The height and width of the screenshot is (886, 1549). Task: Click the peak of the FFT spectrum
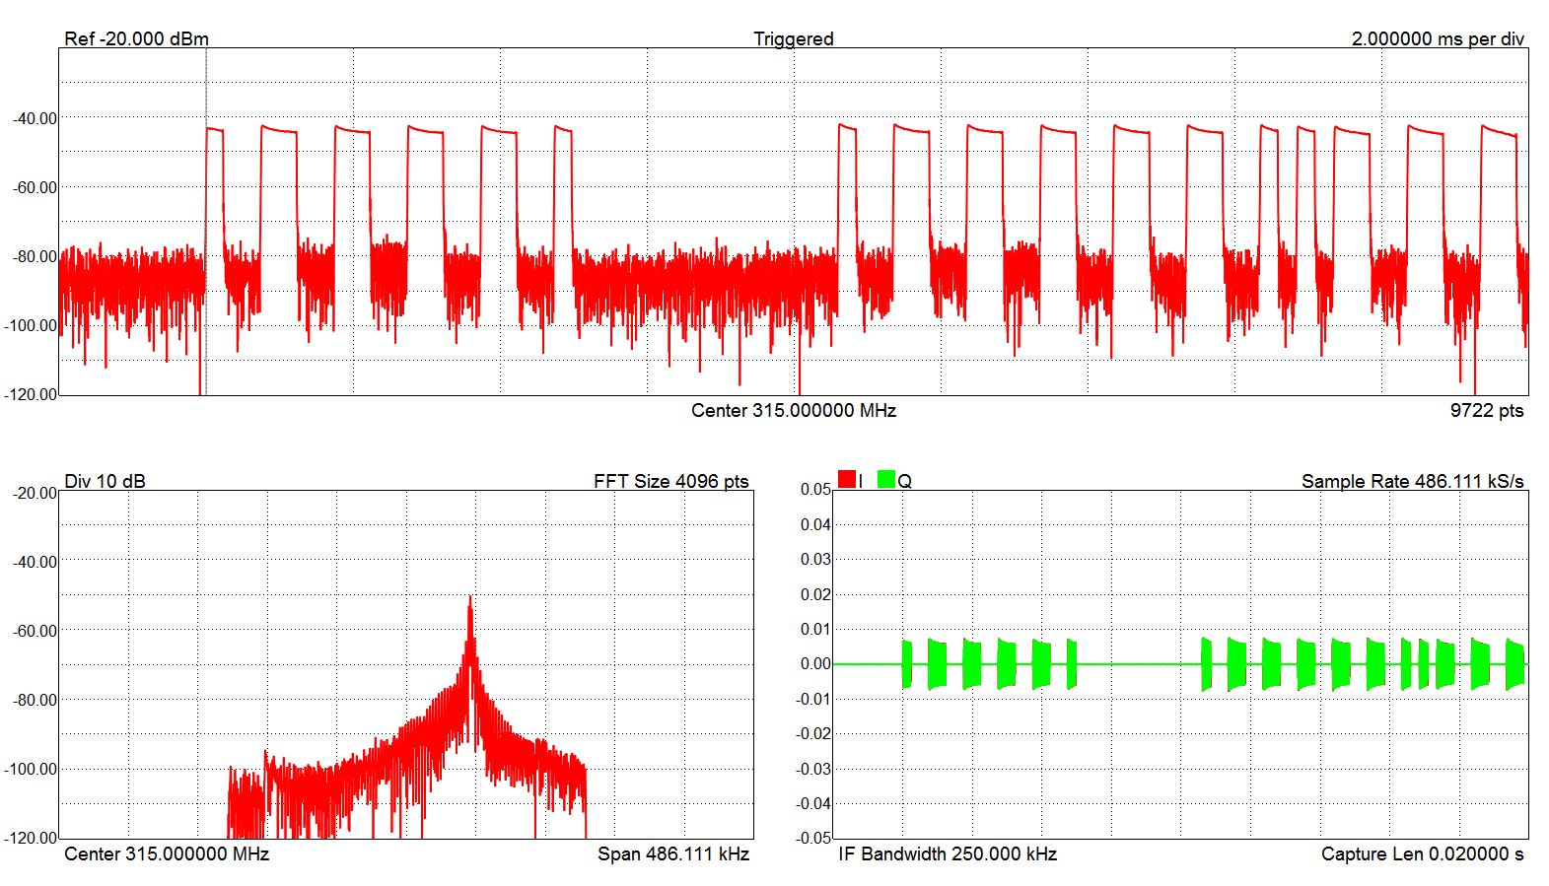pos(470,598)
